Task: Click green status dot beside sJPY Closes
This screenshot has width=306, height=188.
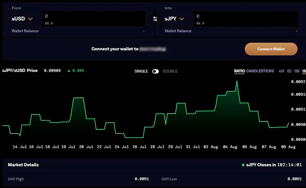Action: click(243, 165)
